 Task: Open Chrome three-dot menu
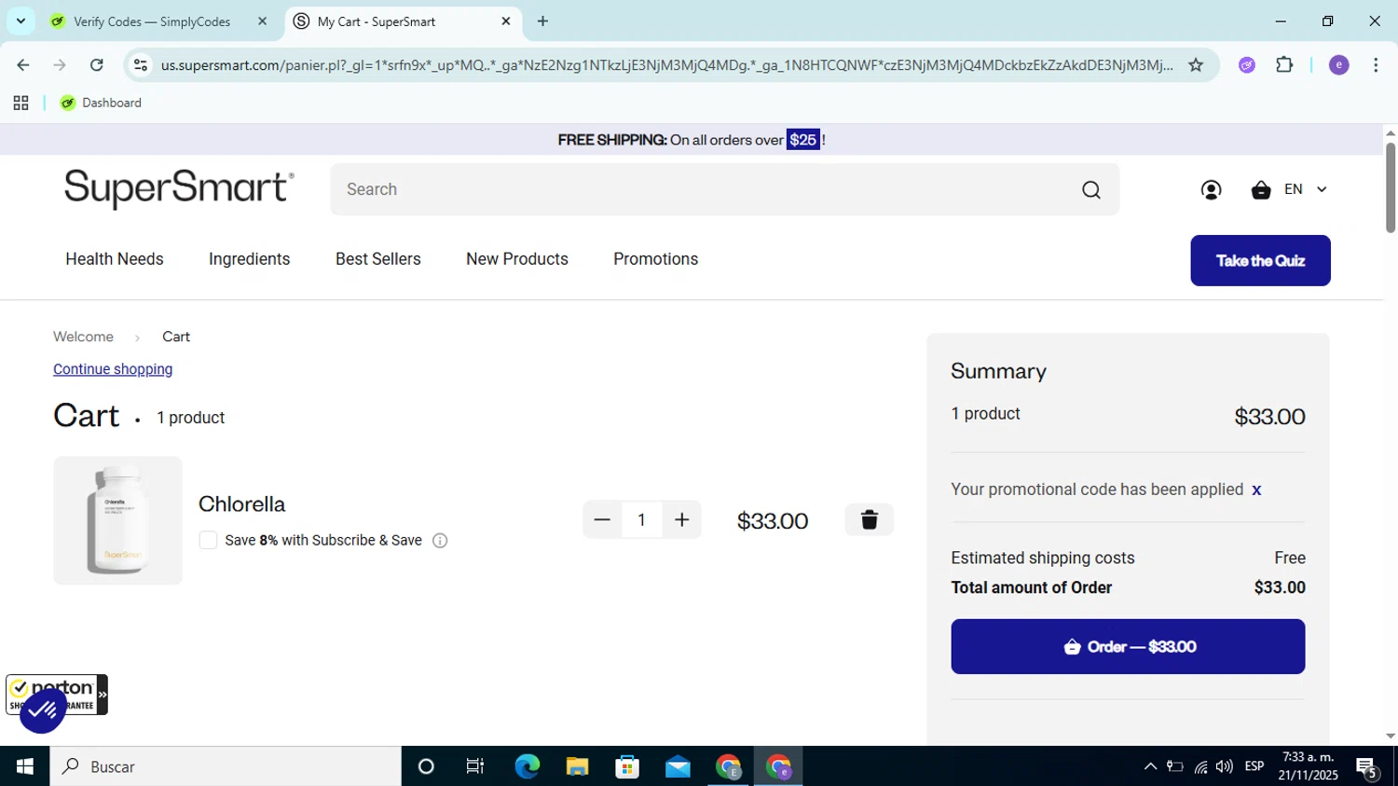(1376, 65)
